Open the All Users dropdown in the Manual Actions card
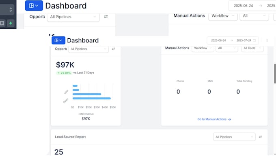The height and width of the screenshot is (156, 276). [x=252, y=48]
